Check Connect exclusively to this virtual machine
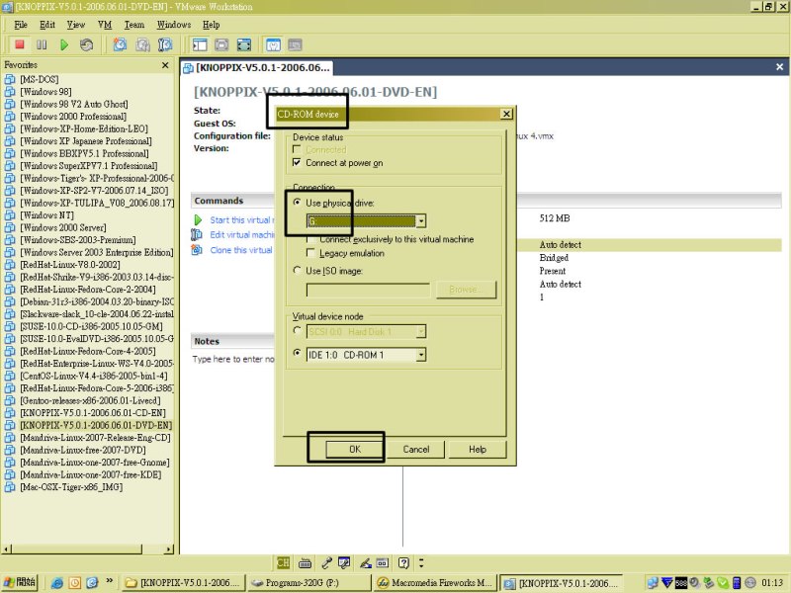The height and width of the screenshot is (593, 791). tap(310, 239)
